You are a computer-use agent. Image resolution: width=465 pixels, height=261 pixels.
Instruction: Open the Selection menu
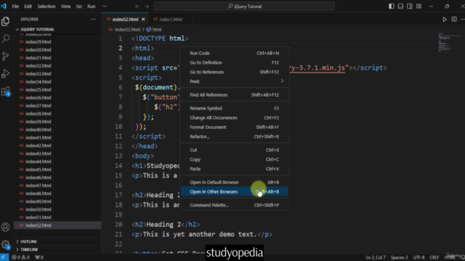click(46, 7)
